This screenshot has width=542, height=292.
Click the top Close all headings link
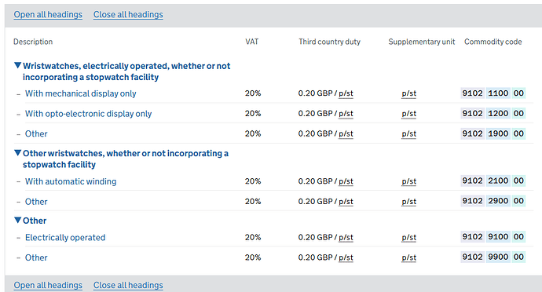tap(128, 14)
